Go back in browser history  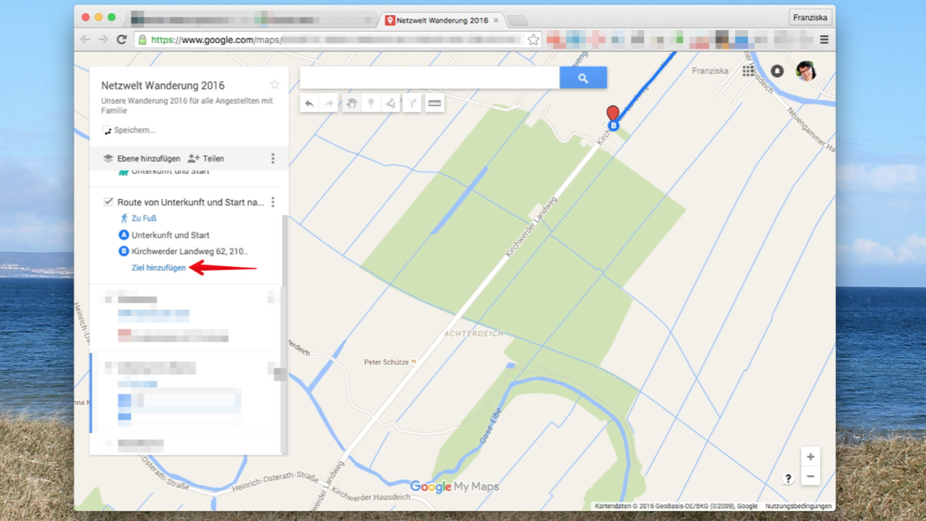click(x=86, y=39)
